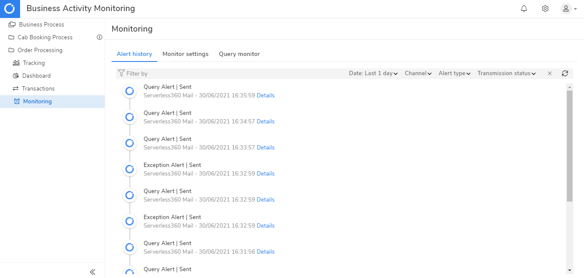This screenshot has width=584, height=278.
Task: Click the Transactions arrows icon
Action: [x=16, y=88]
